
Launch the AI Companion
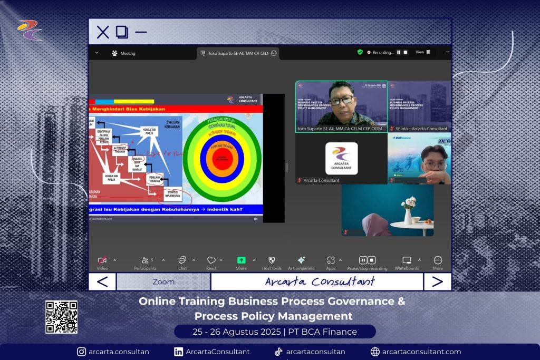pyautogui.click(x=301, y=260)
